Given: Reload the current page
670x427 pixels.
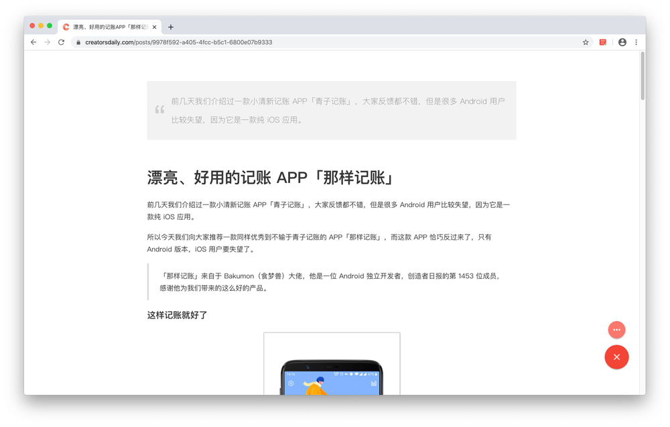Looking at the screenshot, I should point(62,42).
